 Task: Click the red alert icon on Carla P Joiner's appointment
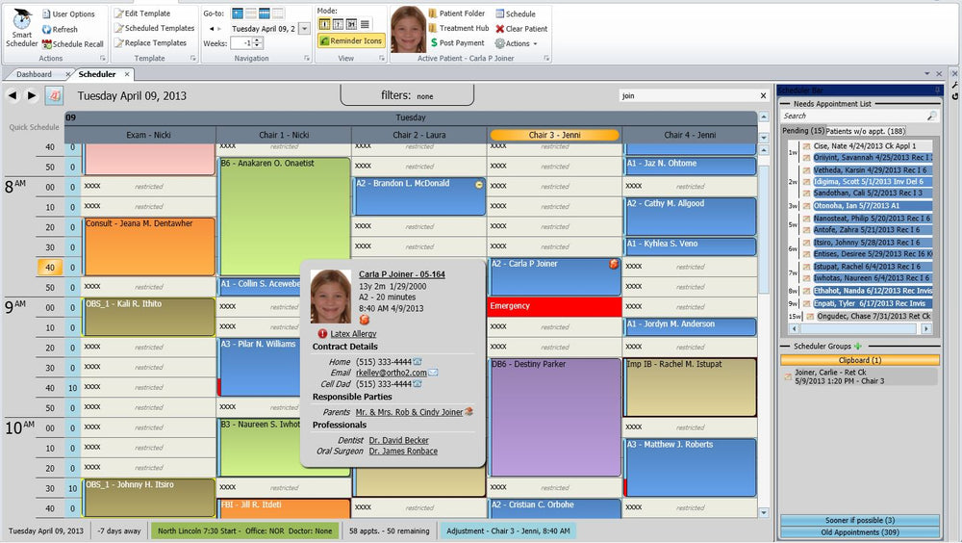(x=614, y=264)
